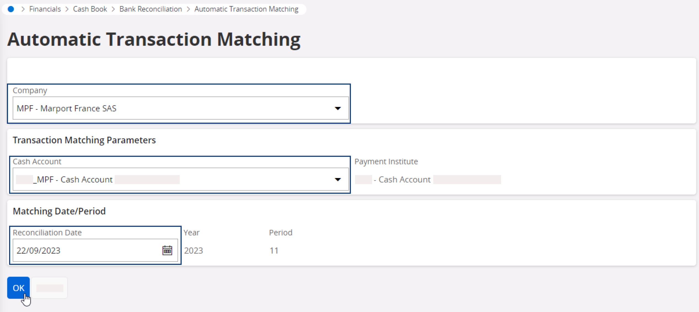The image size is (699, 312).
Task: Open Bank Reconciliation breadcrumb link
Action: (x=150, y=9)
